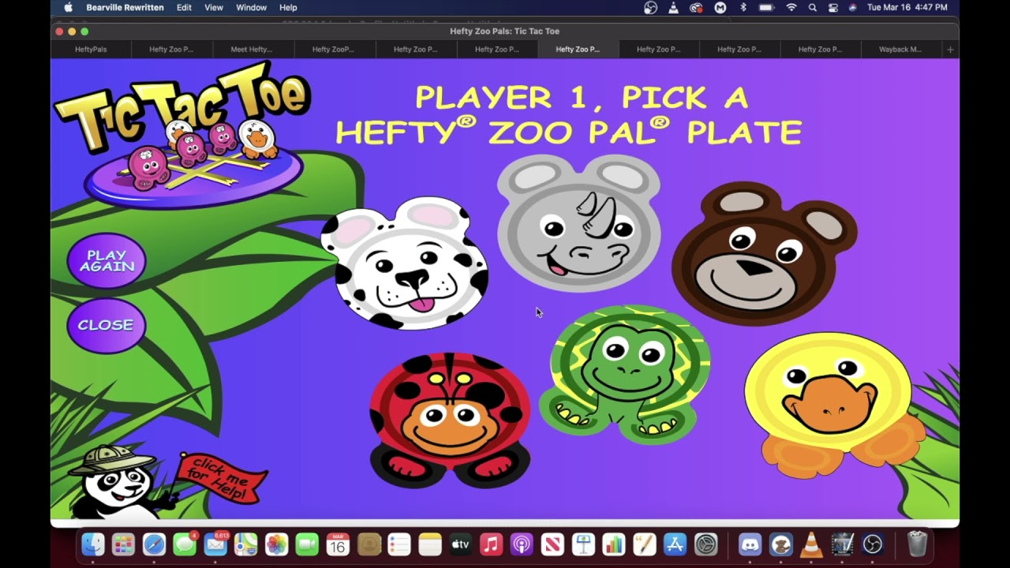Click the purple Close button
This screenshot has width=1010, height=568.
106,325
